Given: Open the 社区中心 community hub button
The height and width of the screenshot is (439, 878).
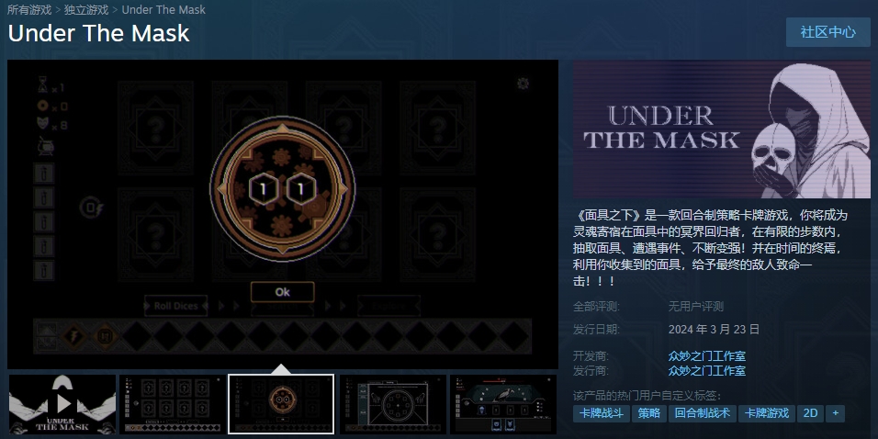Looking at the screenshot, I should click(827, 32).
